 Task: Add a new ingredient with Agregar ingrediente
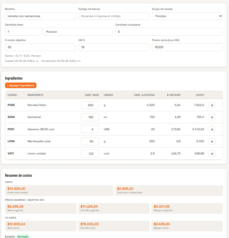click(x=21, y=85)
